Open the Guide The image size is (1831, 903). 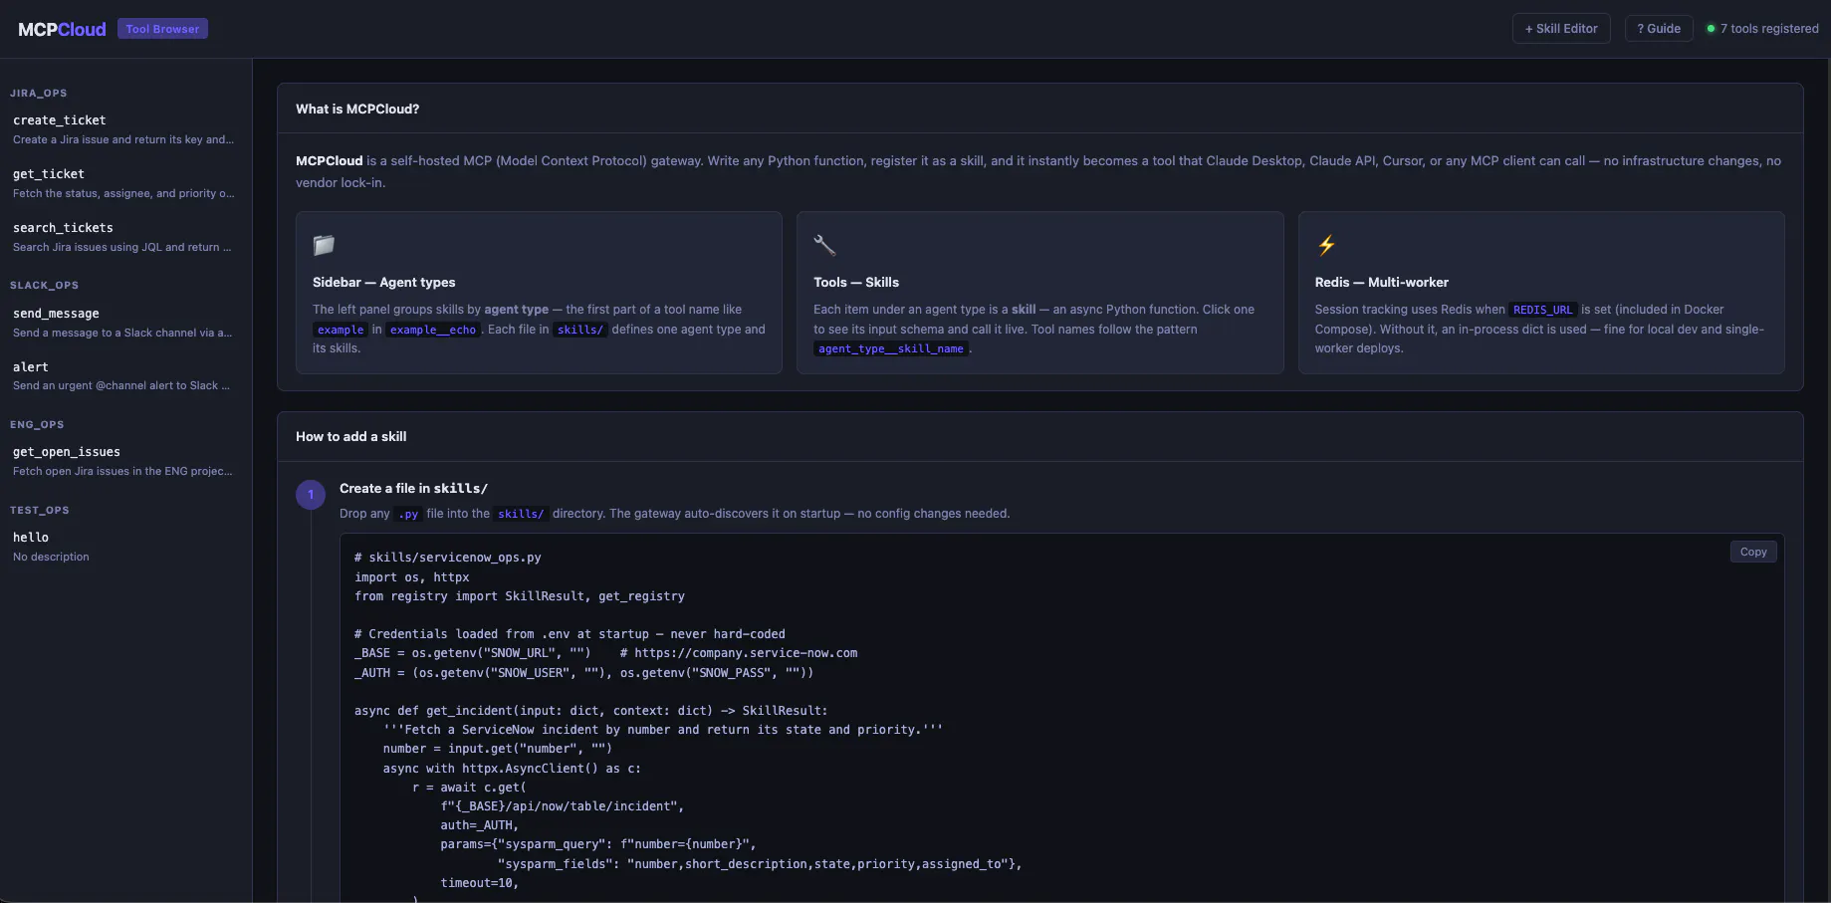point(1659,29)
